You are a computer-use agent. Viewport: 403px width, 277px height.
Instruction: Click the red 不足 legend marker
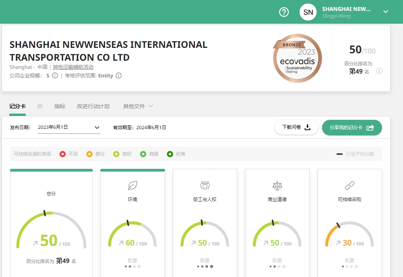click(63, 154)
